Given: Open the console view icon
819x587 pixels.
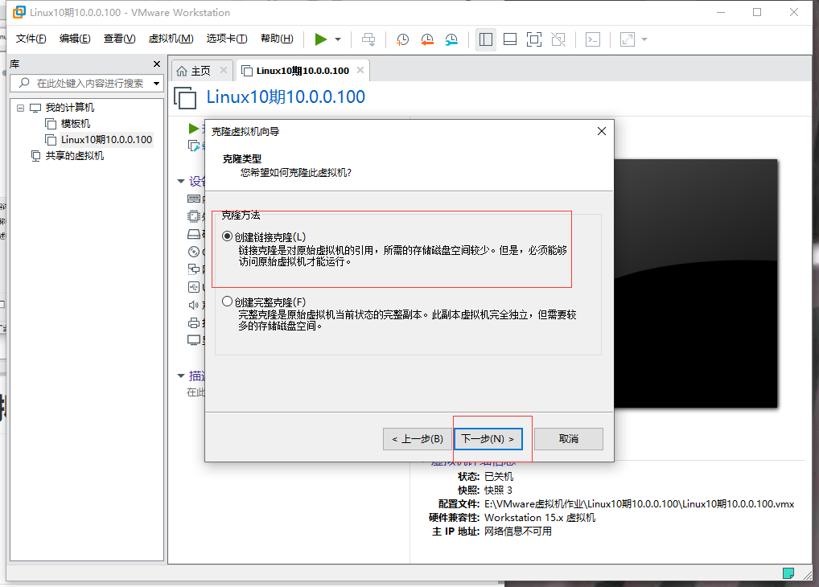Looking at the screenshot, I should tap(593, 39).
